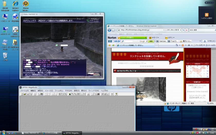Click the sign-in link in HP toolbar

click(212, 41)
